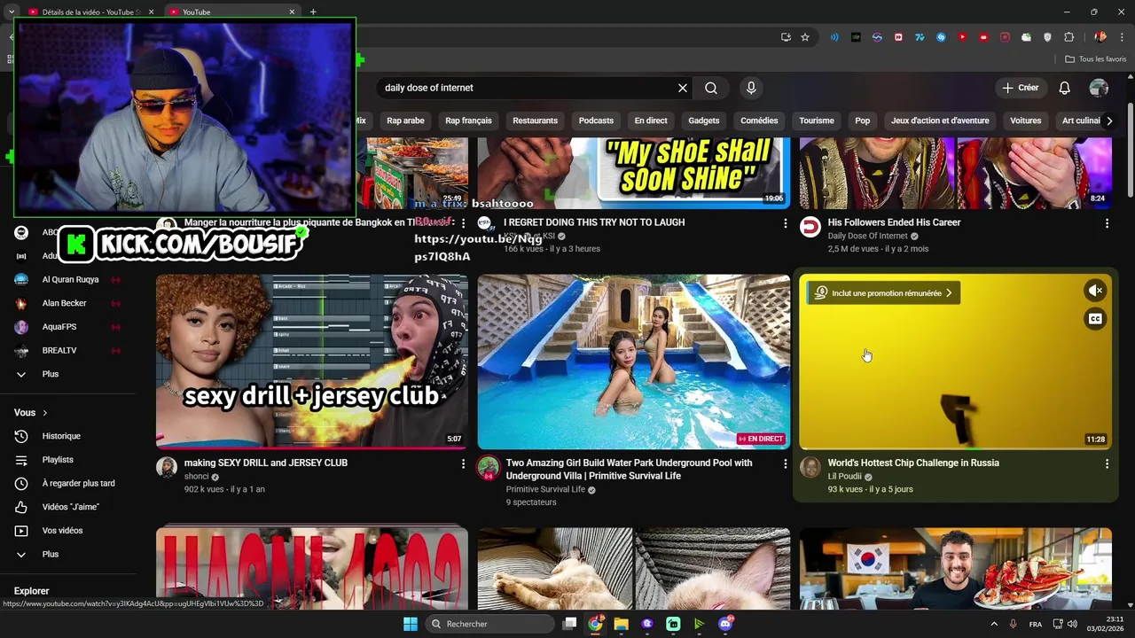
Task: Select the Jeux d'action et d'aventure chip
Action: coord(940,121)
